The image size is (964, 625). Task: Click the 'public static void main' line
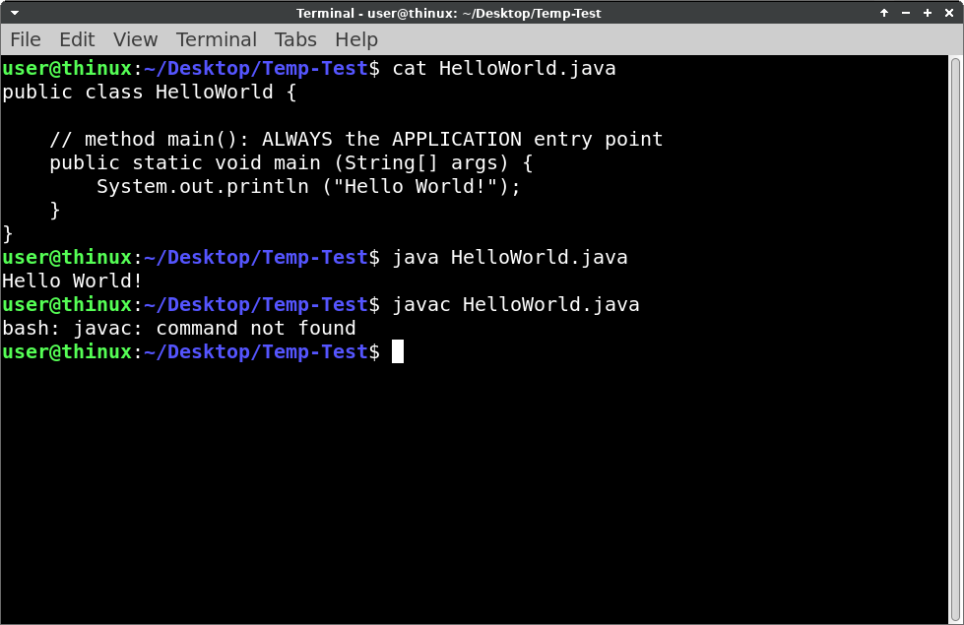[x=290, y=162]
